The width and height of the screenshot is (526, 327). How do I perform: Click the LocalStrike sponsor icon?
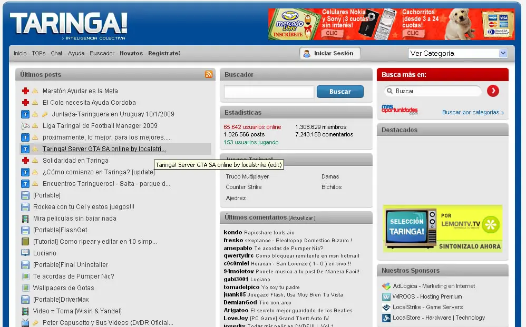pos(386,307)
